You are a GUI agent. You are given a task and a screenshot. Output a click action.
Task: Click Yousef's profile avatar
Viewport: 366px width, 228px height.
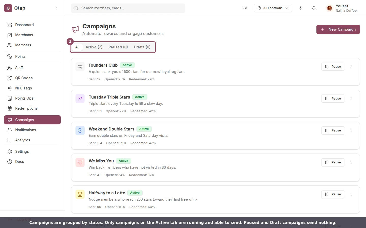330,8
